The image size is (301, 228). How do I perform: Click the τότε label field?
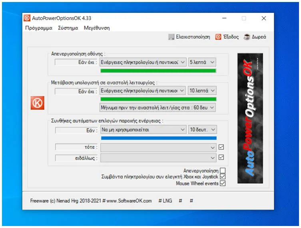(x=76, y=147)
